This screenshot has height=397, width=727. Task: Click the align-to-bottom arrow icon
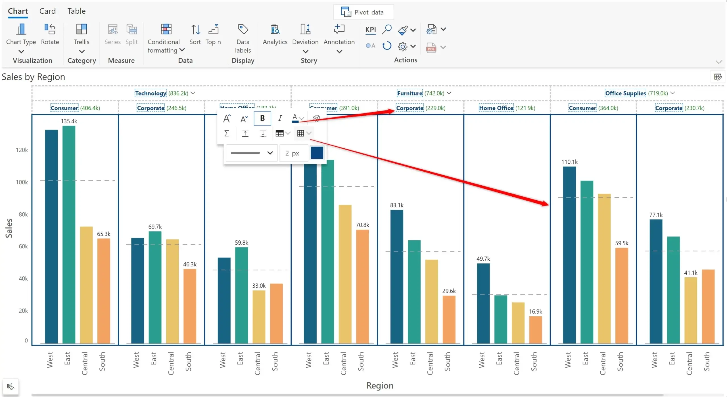coord(263,133)
